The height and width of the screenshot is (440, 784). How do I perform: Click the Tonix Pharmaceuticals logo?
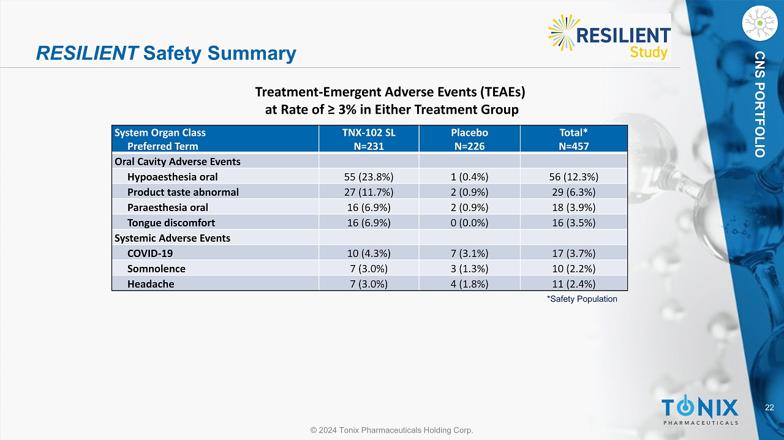[x=700, y=411]
